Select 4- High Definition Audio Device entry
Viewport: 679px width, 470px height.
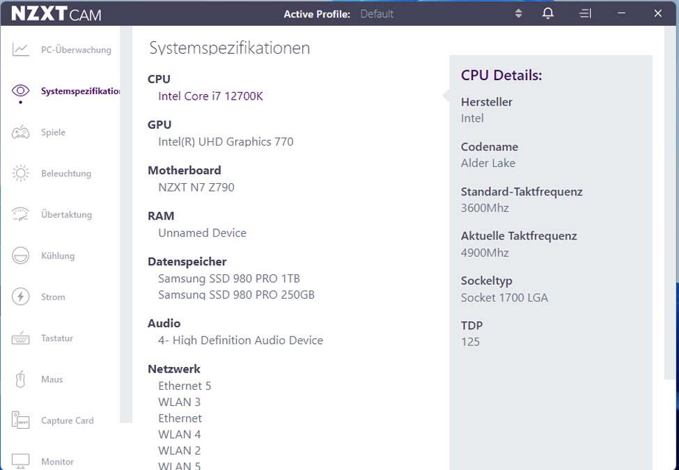(x=240, y=340)
